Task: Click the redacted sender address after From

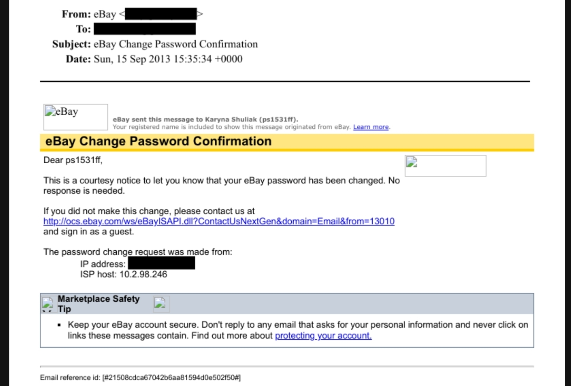Action: (161, 14)
